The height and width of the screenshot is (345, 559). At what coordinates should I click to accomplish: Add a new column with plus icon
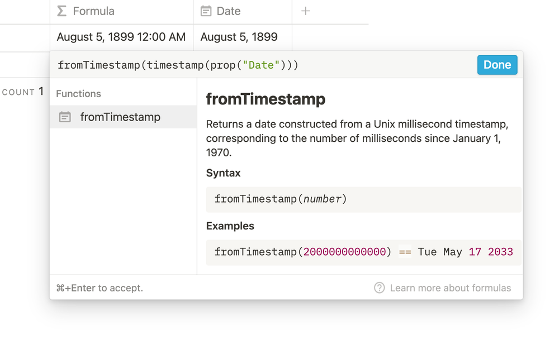[x=305, y=11]
